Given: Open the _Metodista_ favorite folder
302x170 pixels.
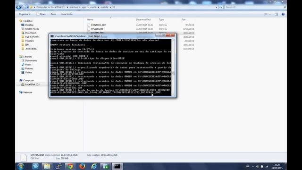Looking at the screenshot, I should coord(31,49).
